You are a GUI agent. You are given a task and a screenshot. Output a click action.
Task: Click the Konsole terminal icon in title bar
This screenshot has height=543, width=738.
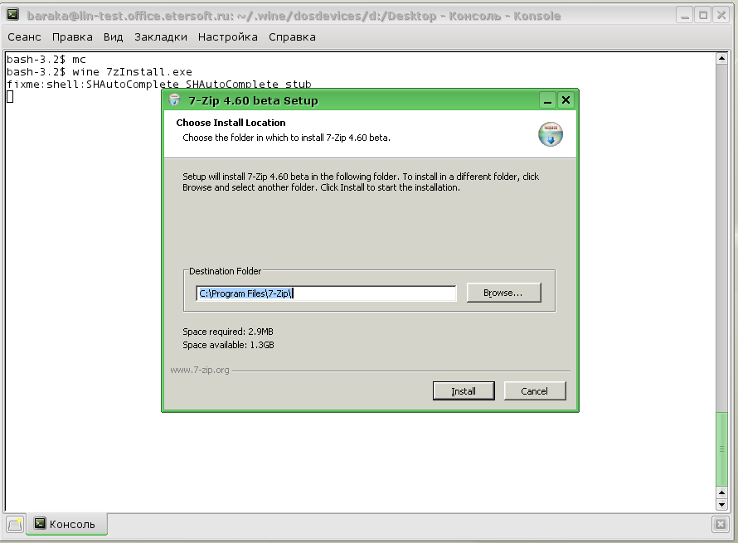[12, 15]
